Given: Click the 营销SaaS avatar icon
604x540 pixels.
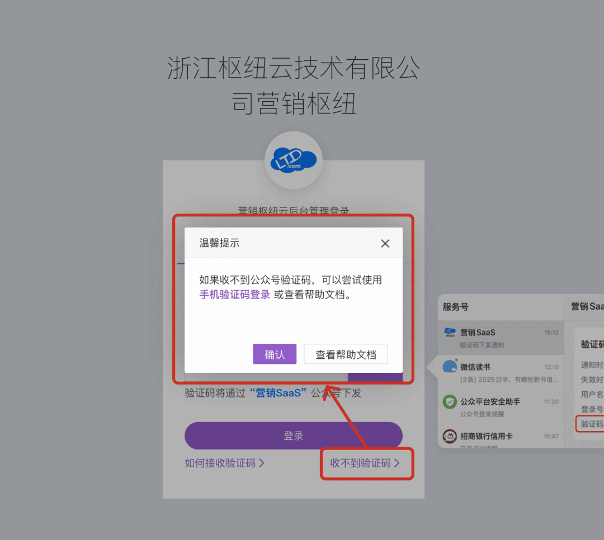Looking at the screenshot, I should (450, 332).
